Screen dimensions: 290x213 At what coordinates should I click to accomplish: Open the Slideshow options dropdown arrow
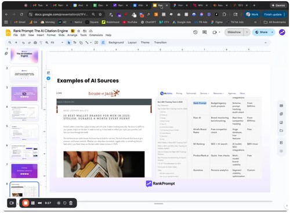click(x=247, y=33)
